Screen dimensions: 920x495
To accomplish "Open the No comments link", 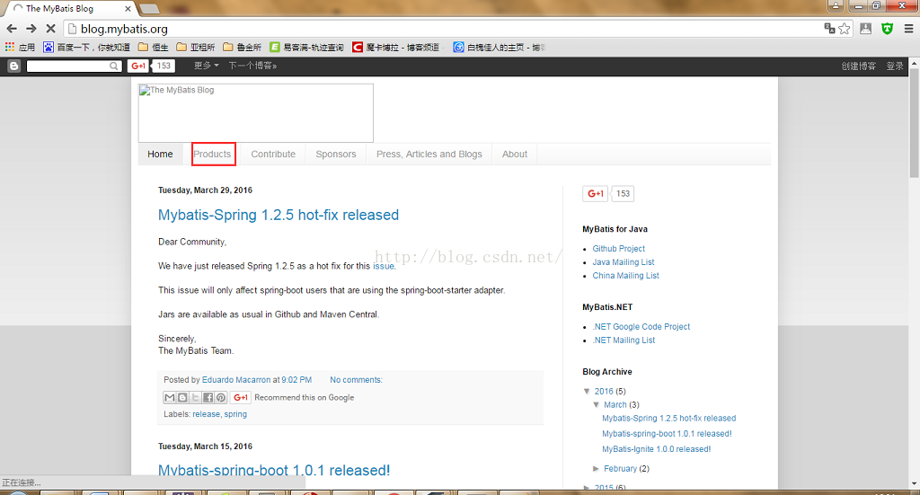I will click(356, 380).
